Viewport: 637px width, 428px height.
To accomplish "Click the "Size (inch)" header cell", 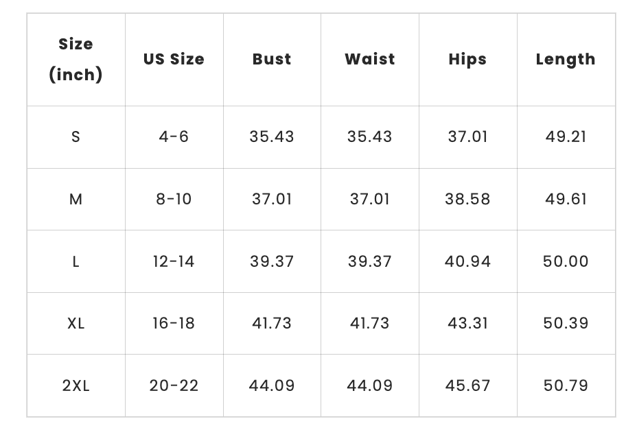I will (76, 59).
